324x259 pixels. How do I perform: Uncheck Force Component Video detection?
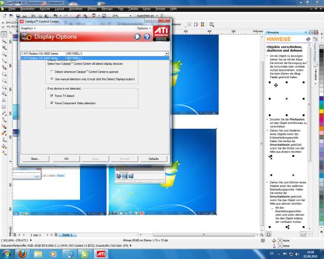(52, 103)
